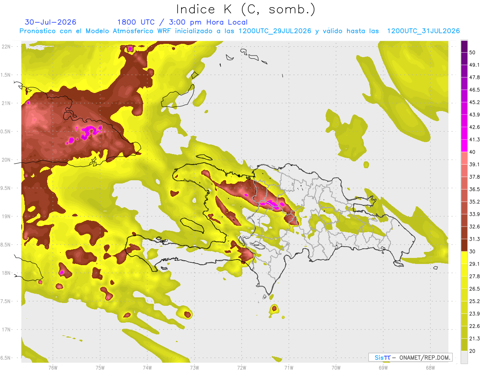Click the colorbar value "37.8"
This screenshot has height=373, width=483.
coord(475,177)
